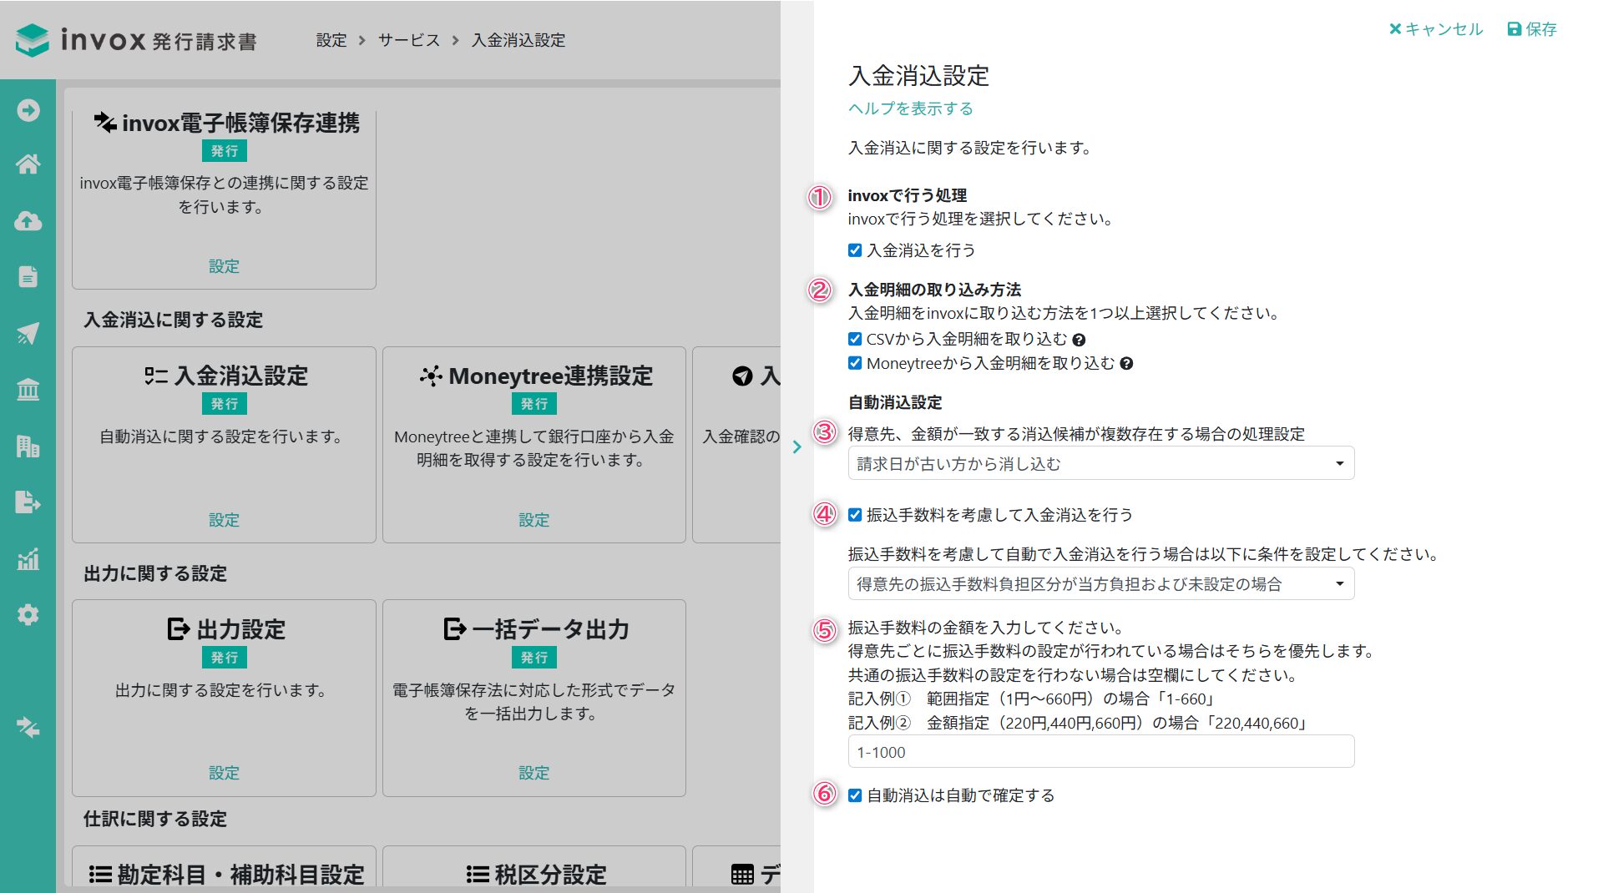Click 設定 link on 一括データ出力 card

[534, 773]
